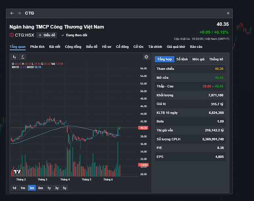Open the Cổ đông tab
254x201 pixels.
(122, 47)
